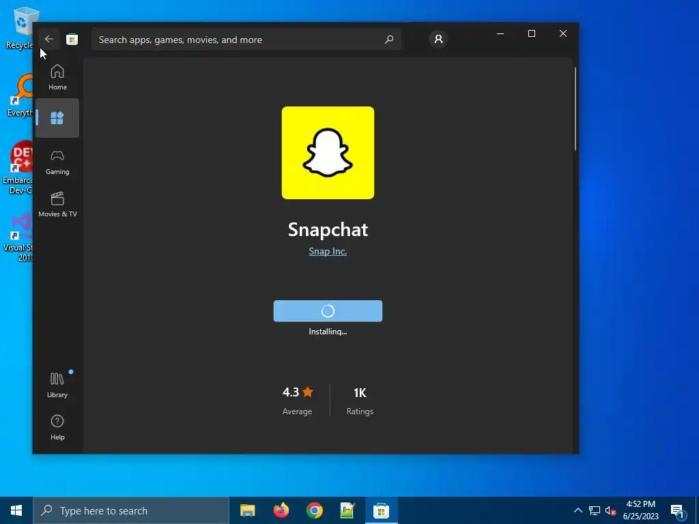Viewport: 699px width, 524px height.
Task: Open Help in the sidebar
Action: [57, 427]
